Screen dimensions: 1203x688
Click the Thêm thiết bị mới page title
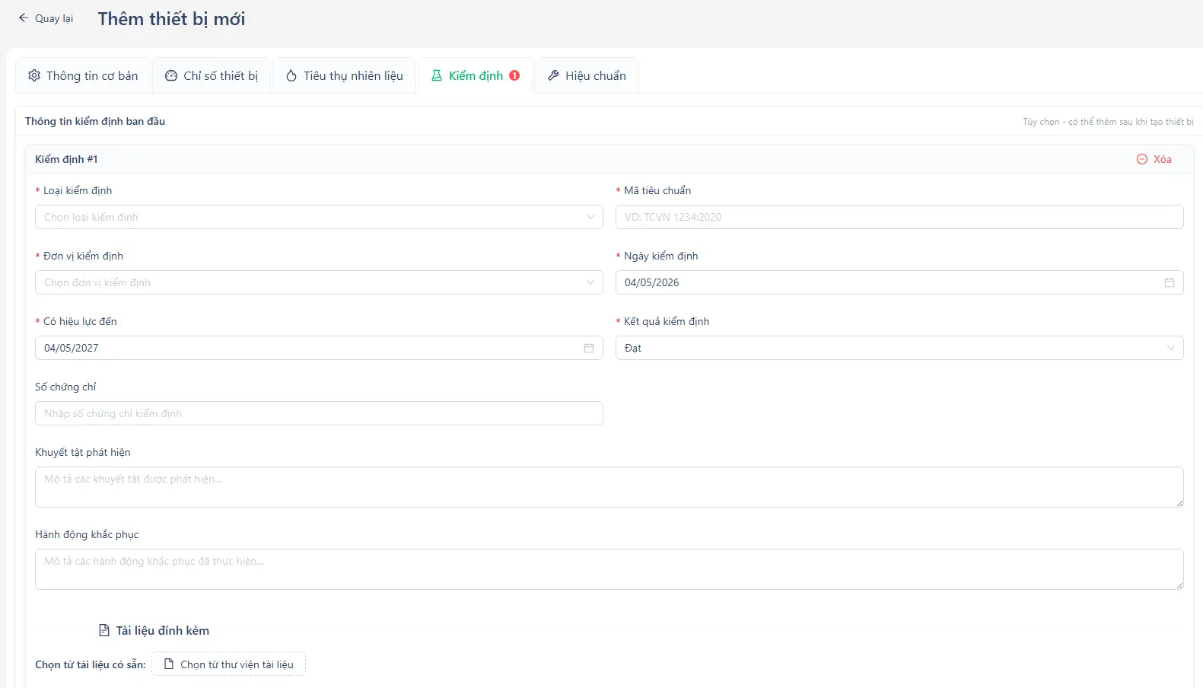(171, 19)
